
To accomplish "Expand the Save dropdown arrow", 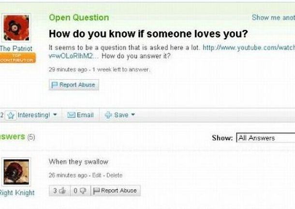I will click(x=133, y=114).
